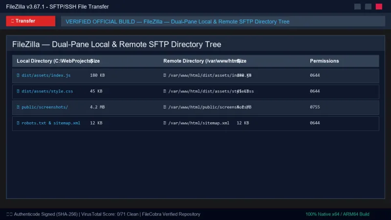391x220 pixels.
Task: Select remote path /var/www/html/public/screenshots
Action: click(210, 107)
